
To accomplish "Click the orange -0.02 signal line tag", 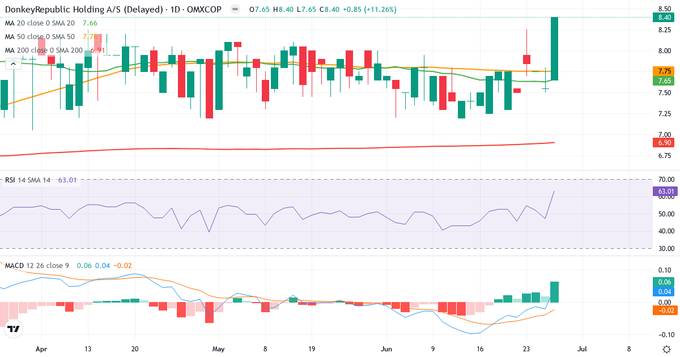I will (665, 310).
